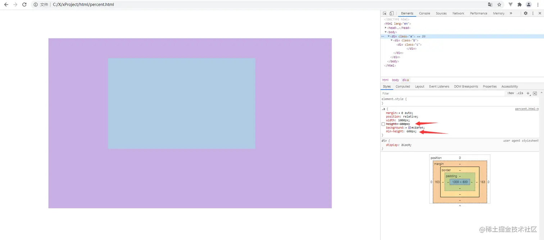544x240 pixels.
Task: Toggle class editing with .cls button
Action: [x=520, y=93]
